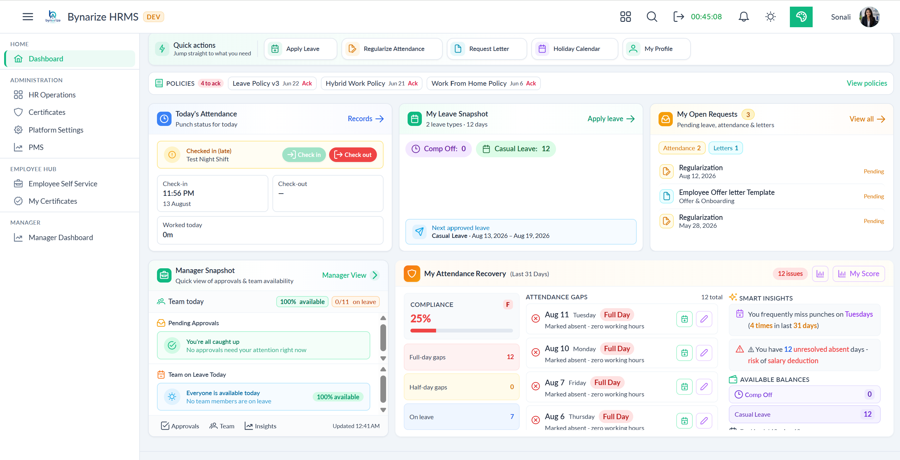Screen dimensions: 900x460
Task: Open the Approvals tab in Manager Snapshot
Action: [180, 426]
